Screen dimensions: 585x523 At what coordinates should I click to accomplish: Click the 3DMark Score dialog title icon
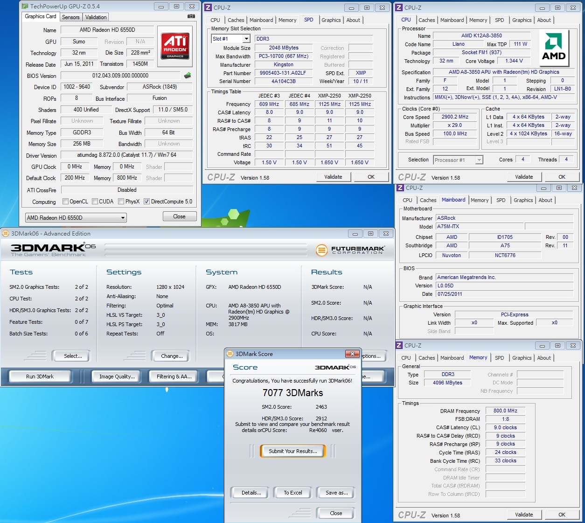[230, 354]
